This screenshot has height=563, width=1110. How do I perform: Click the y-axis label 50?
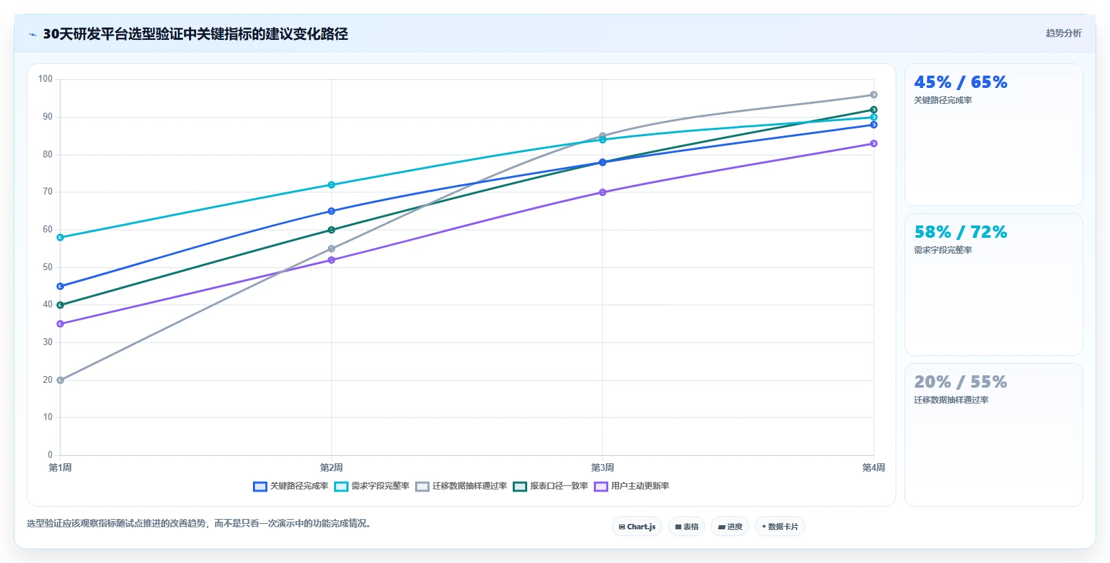pyautogui.click(x=47, y=267)
